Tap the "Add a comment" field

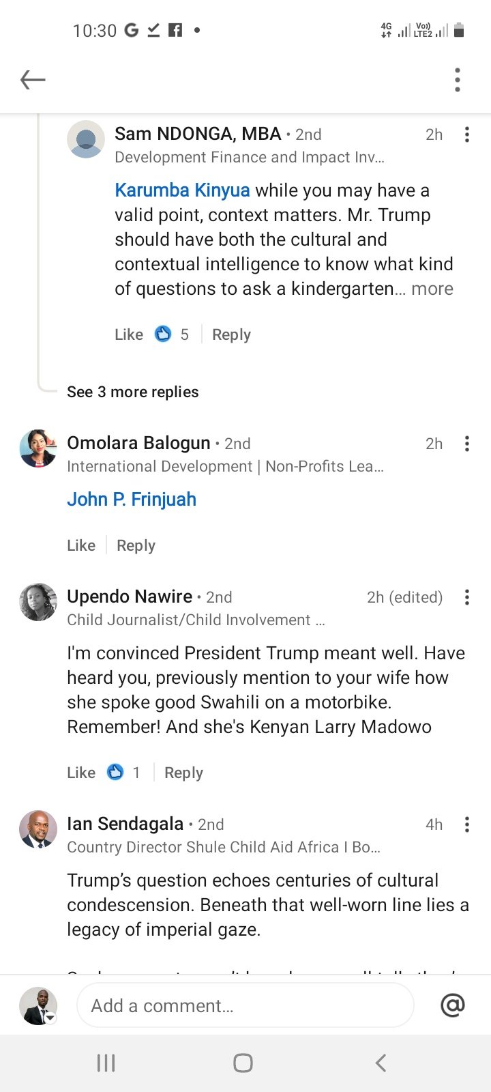point(245,1005)
